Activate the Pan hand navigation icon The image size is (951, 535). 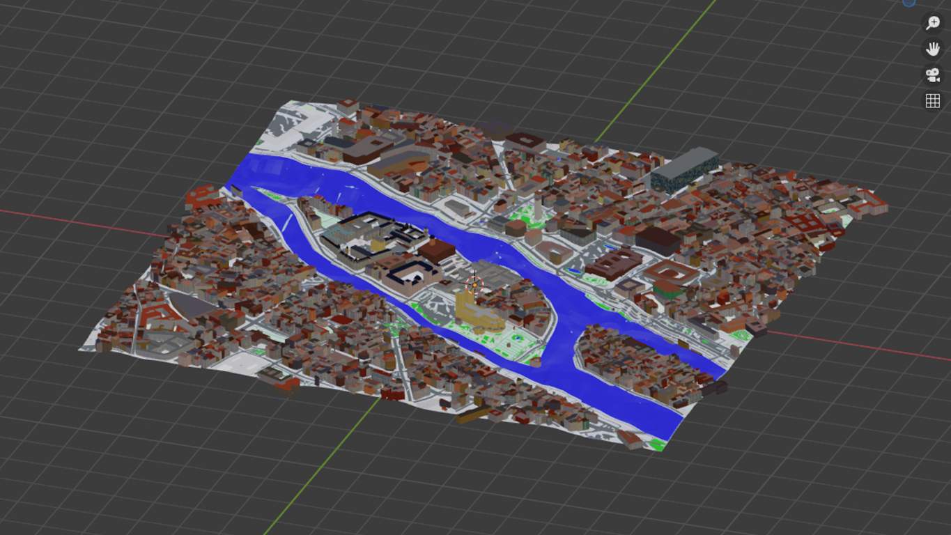[x=932, y=49]
